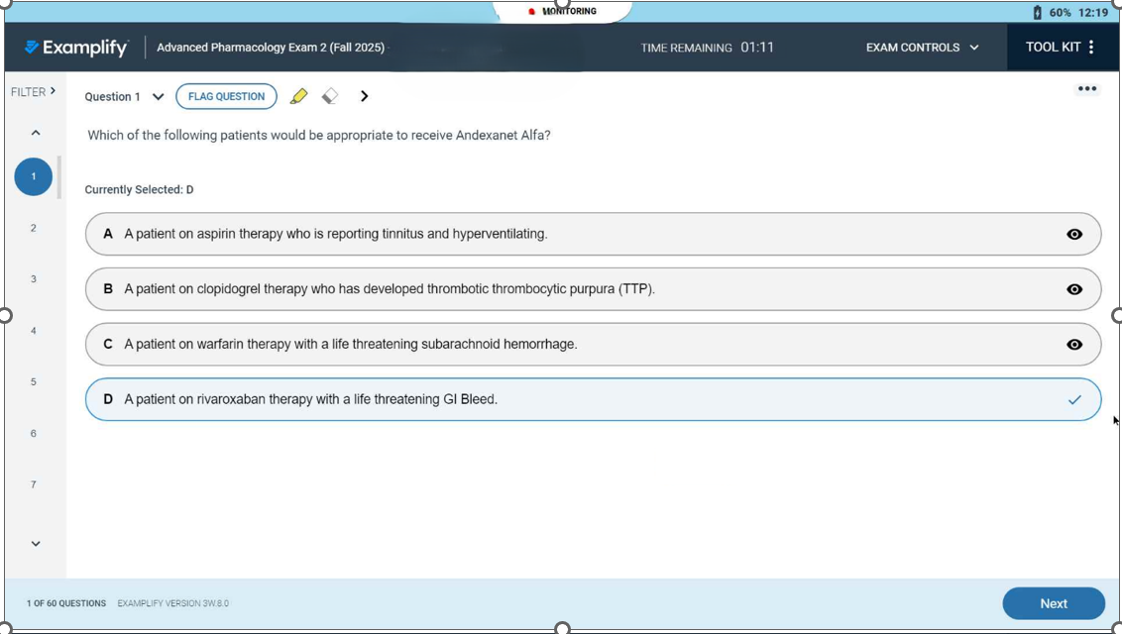
Task: Click the red monitoring recording indicator
Action: pyautogui.click(x=532, y=12)
